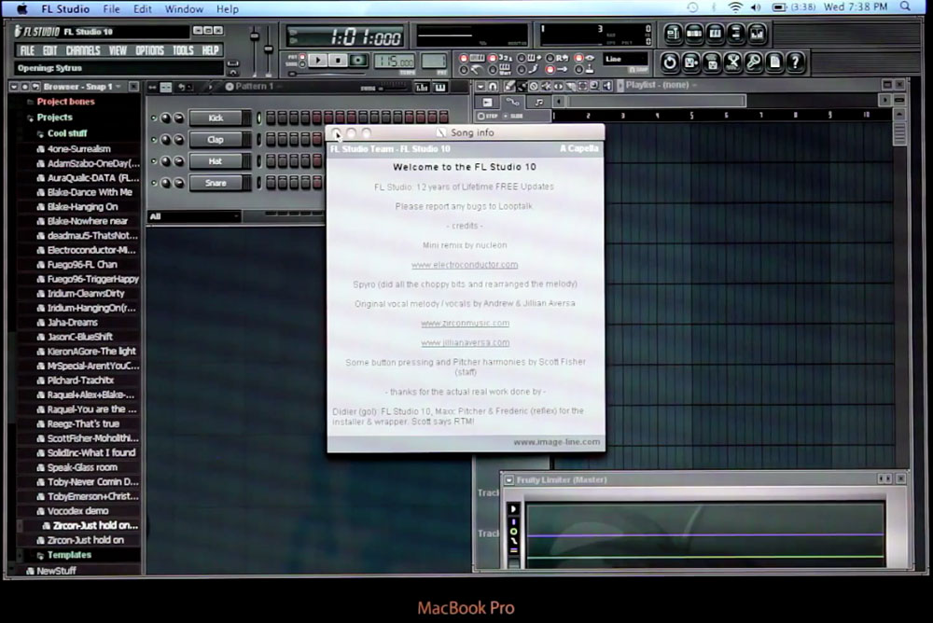
Task: Select the playlist playback speaker tool
Action: (x=607, y=86)
